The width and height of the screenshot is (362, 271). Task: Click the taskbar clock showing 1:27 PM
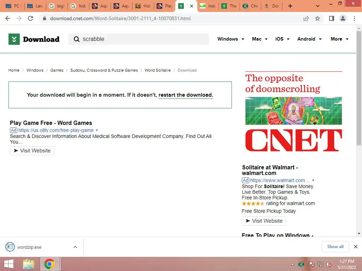(347, 264)
